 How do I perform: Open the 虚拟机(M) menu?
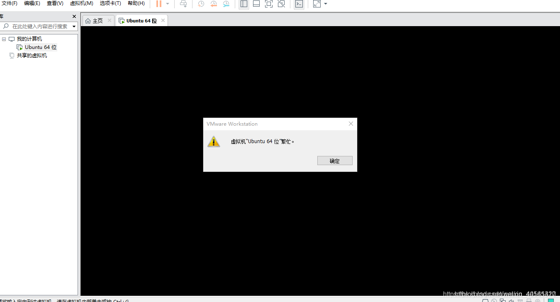[x=81, y=3]
